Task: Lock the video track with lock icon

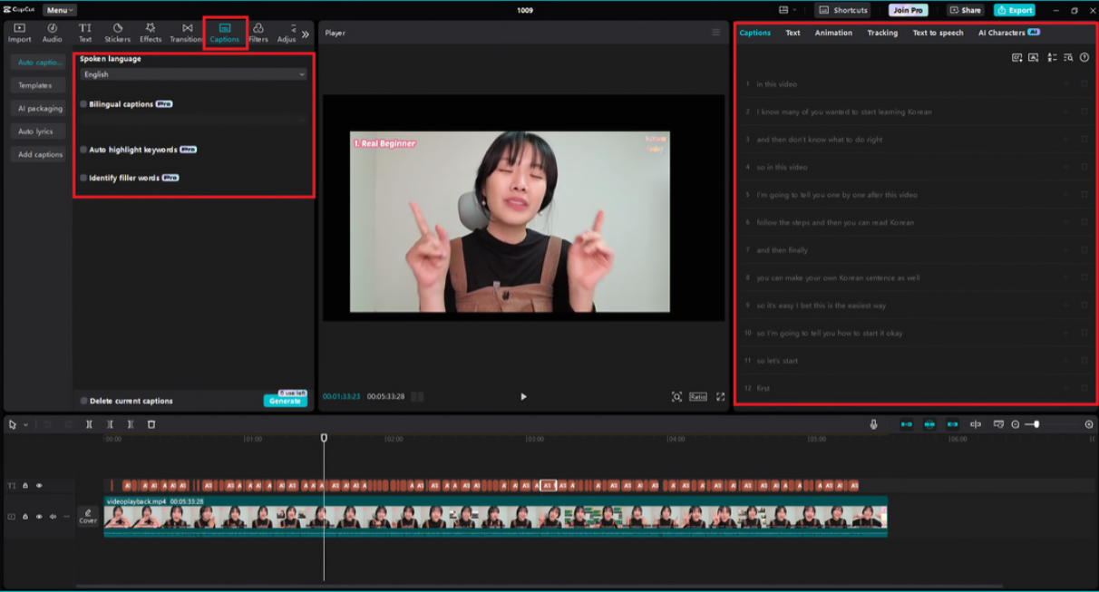Action: [25, 517]
